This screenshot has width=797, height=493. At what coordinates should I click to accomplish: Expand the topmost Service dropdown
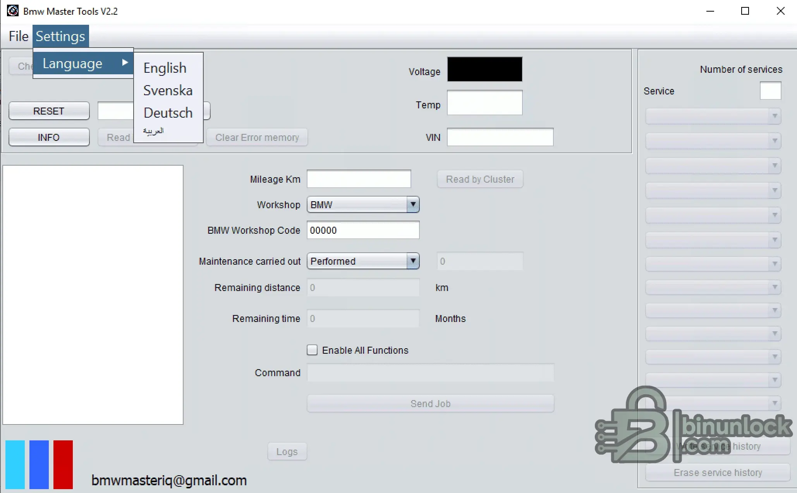click(x=713, y=116)
